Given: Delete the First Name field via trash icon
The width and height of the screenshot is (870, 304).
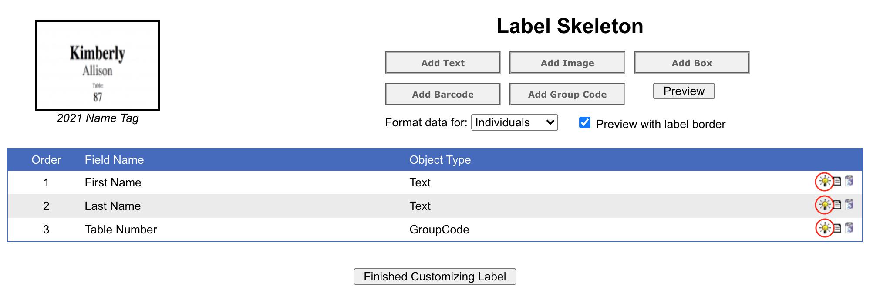Looking at the screenshot, I should 849,181.
